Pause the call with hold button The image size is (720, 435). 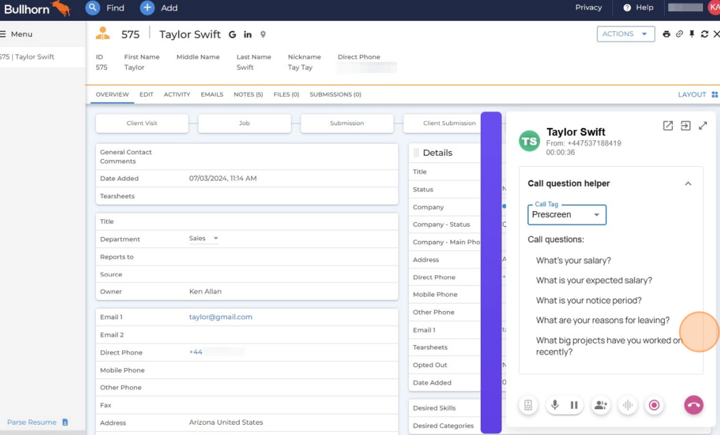[574, 405]
